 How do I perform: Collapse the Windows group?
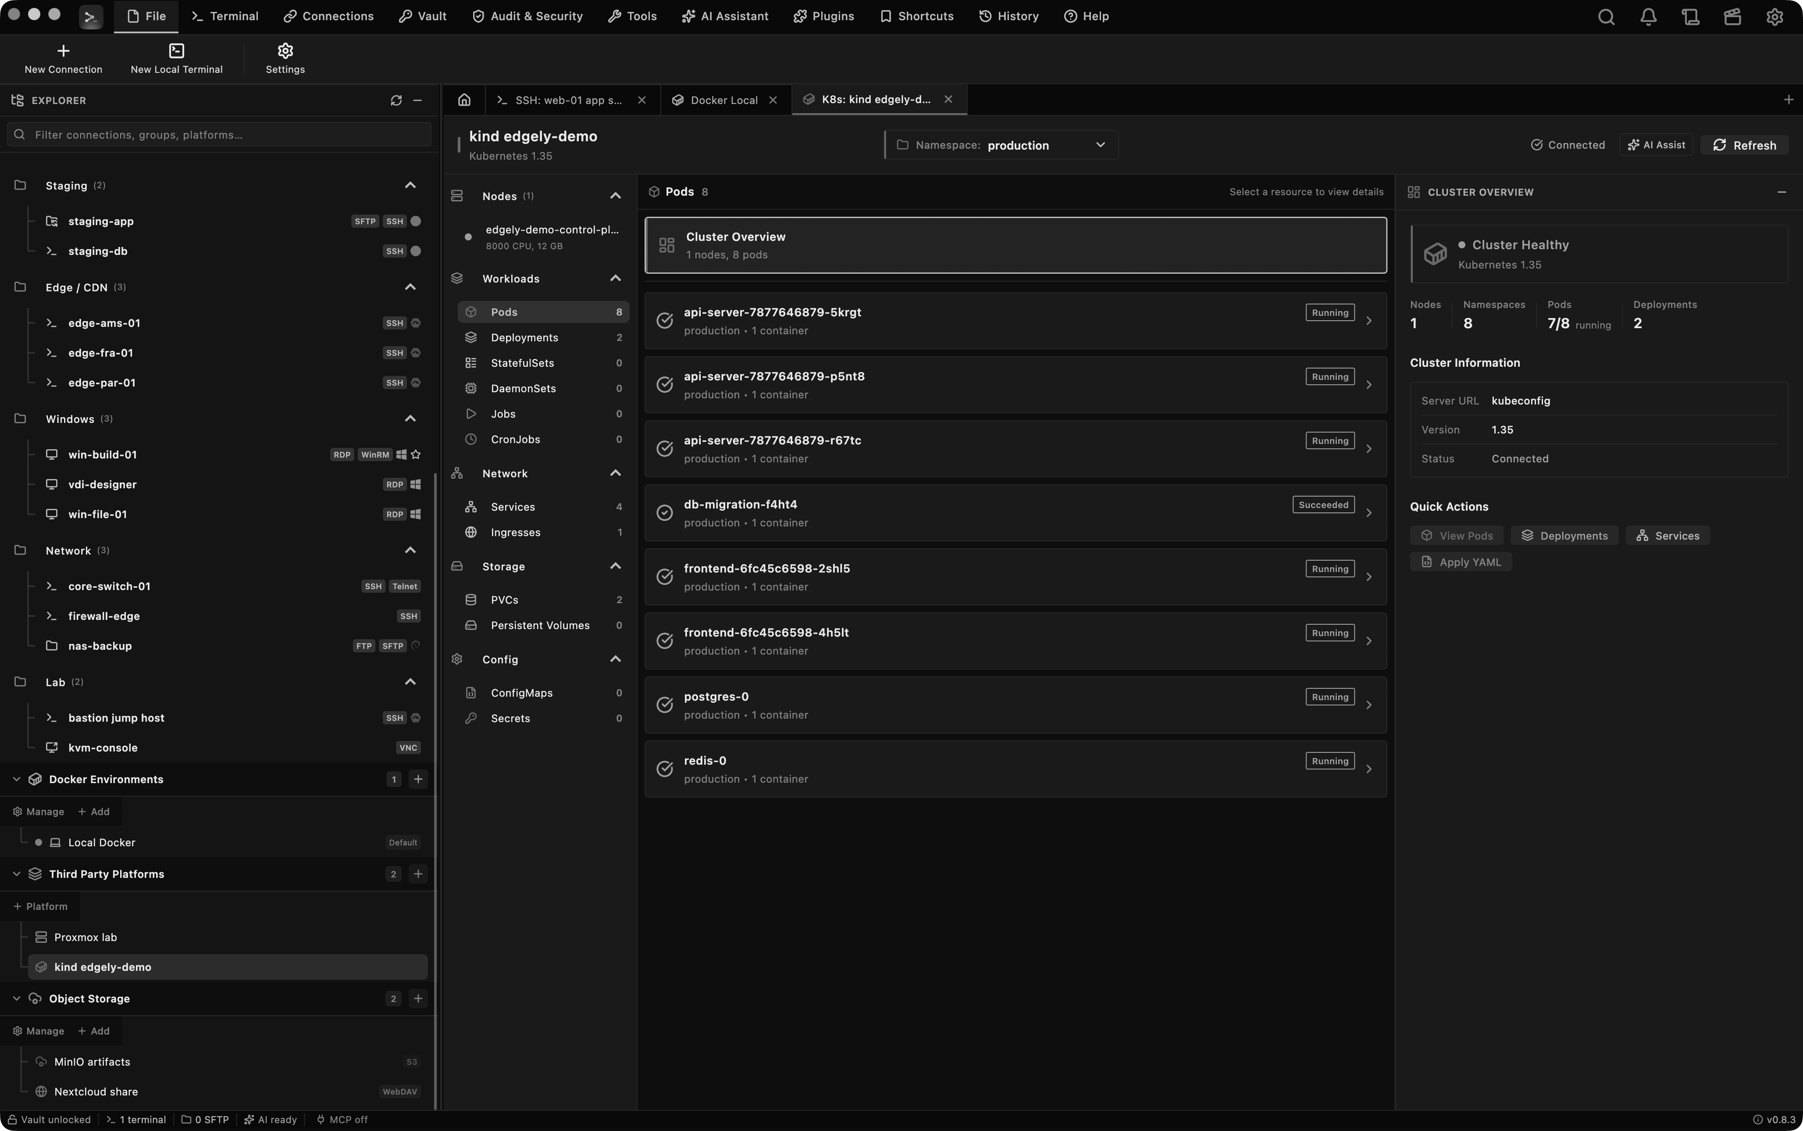[410, 418]
